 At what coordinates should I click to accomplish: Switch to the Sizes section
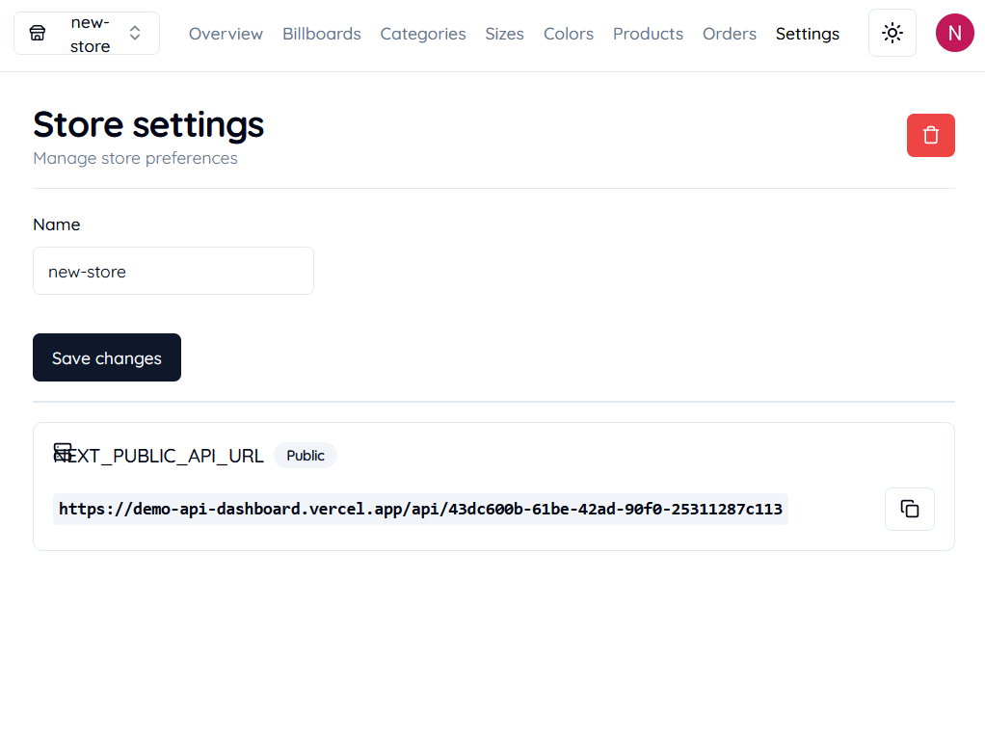pyautogui.click(x=504, y=34)
